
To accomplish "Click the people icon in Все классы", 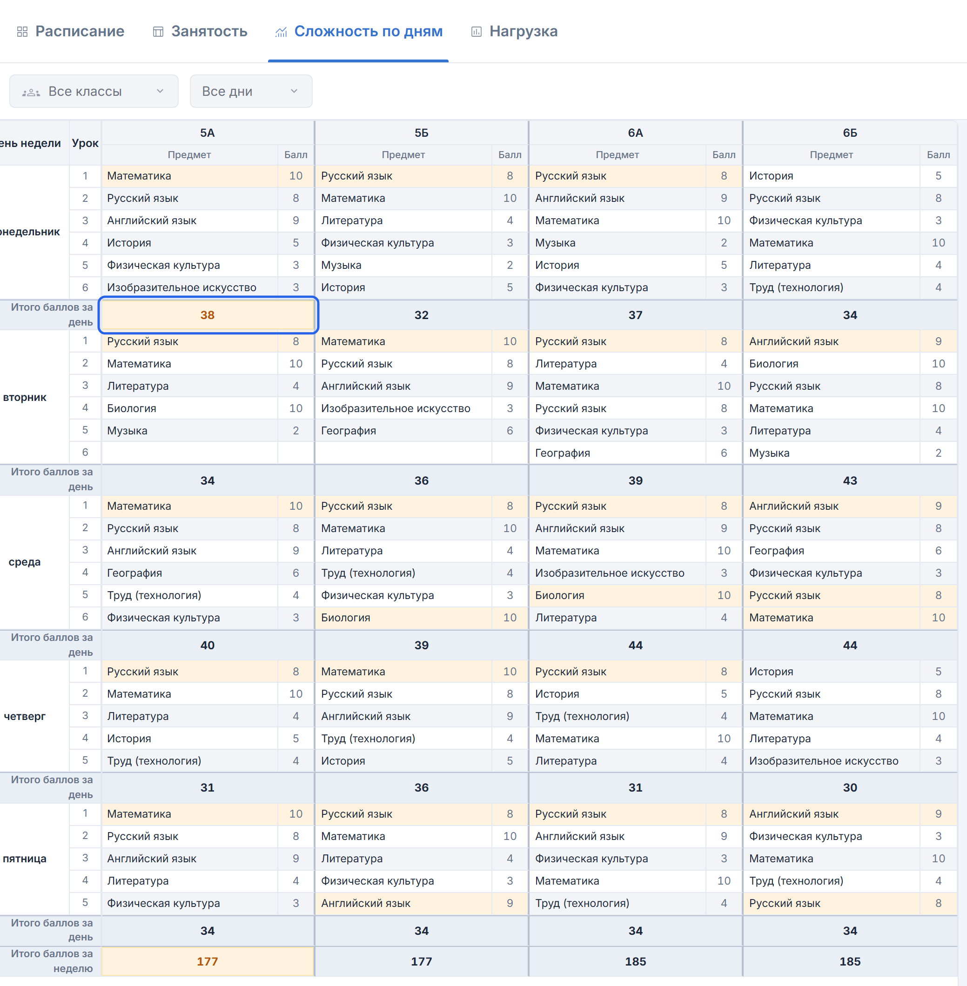I will (x=31, y=92).
